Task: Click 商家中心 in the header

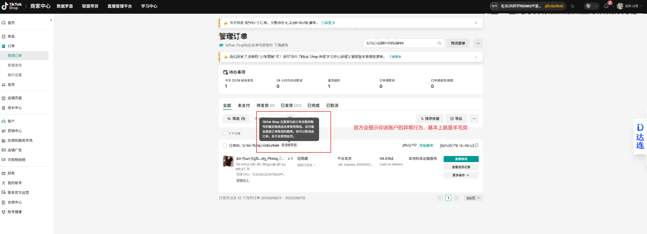Action: (x=40, y=6)
